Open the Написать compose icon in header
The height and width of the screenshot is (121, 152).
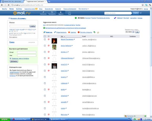click(43, 13)
